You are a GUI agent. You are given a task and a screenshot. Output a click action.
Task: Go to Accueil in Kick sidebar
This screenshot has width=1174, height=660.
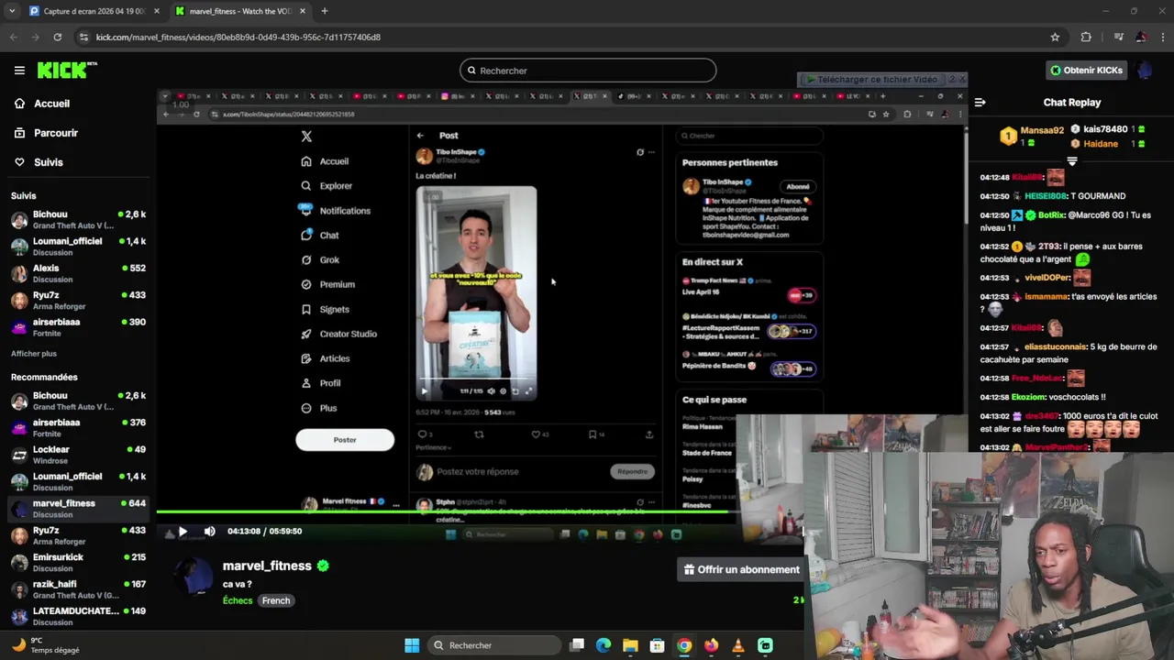[51, 104]
